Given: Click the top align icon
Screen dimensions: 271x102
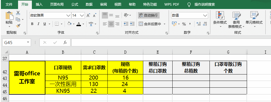Looking at the screenshot, I should (x=105, y=15).
